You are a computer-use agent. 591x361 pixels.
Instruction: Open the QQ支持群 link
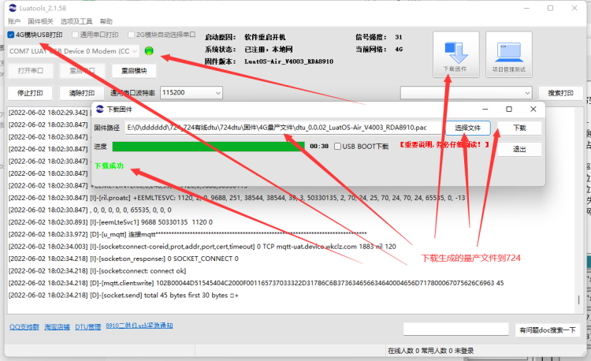pos(24,327)
